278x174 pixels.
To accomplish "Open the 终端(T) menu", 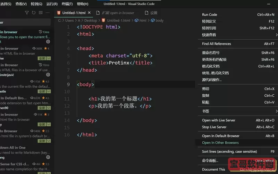I will tap(67, 4).
